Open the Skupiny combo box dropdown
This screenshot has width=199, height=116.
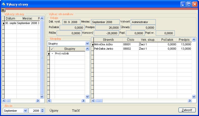[x=87, y=44]
